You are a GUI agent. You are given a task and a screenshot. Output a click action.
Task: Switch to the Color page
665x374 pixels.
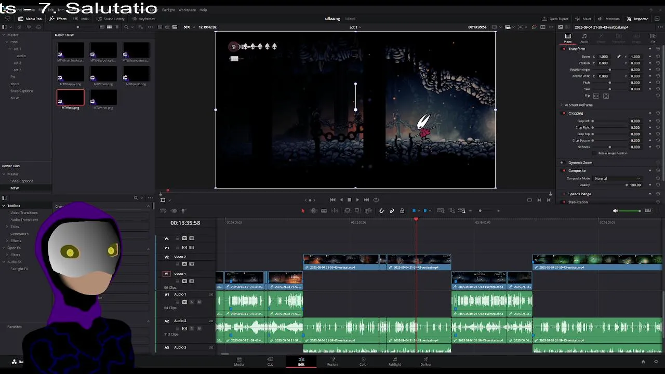point(364,362)
